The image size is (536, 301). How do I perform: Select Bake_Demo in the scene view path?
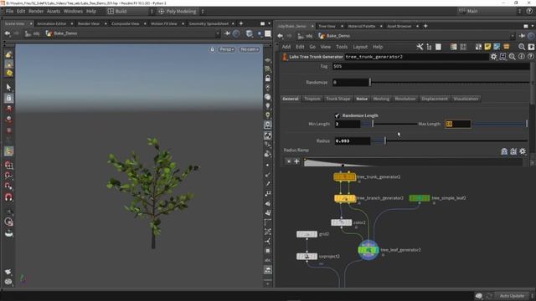pos(61,33)
